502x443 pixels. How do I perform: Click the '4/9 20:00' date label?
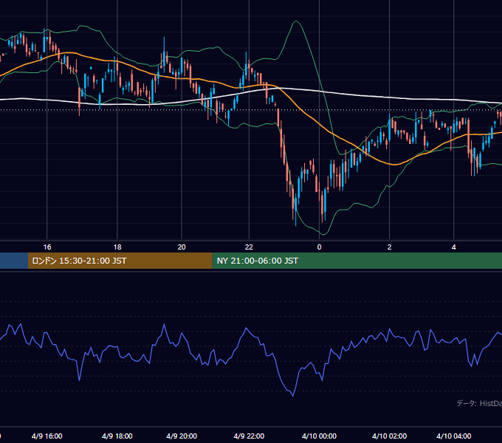click(182, 436)
